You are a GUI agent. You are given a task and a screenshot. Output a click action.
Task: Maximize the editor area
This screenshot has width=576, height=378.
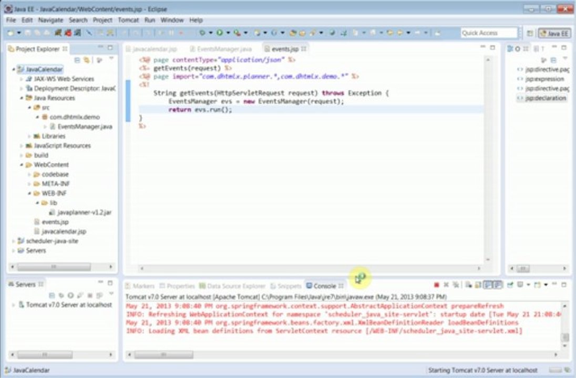click(x=492, y=47)
